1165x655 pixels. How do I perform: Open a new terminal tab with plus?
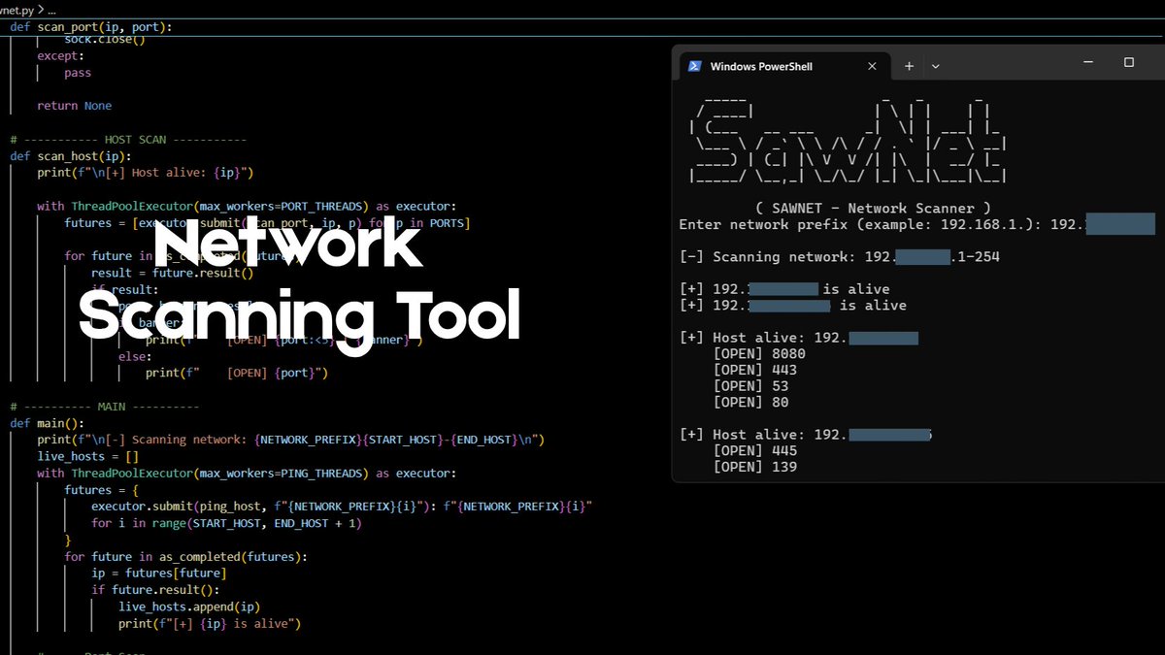(910, 66)
